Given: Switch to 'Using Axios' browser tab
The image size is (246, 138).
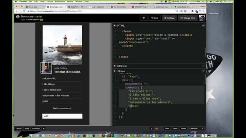Looking at the screenshot, I should coord(184,7).
